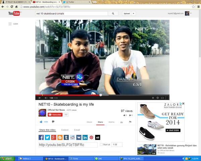Open Keindahan gunung Rinjani video link
This screenshot has height=161, width=201.
pyautogui.click(x=177, y=147)
